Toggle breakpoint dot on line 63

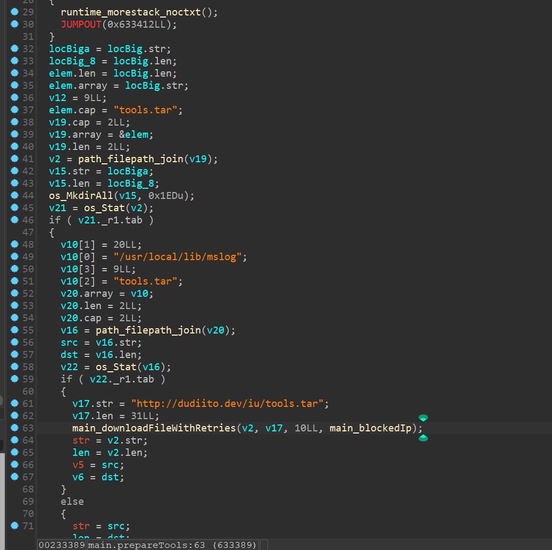point(14,428)
